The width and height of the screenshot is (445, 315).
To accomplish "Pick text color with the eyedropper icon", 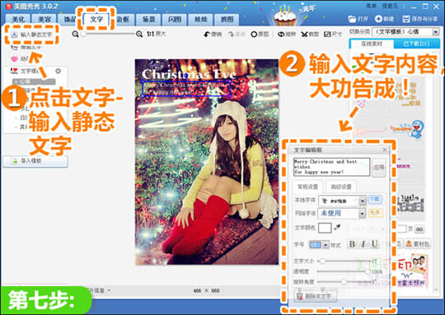I will 337,227.
